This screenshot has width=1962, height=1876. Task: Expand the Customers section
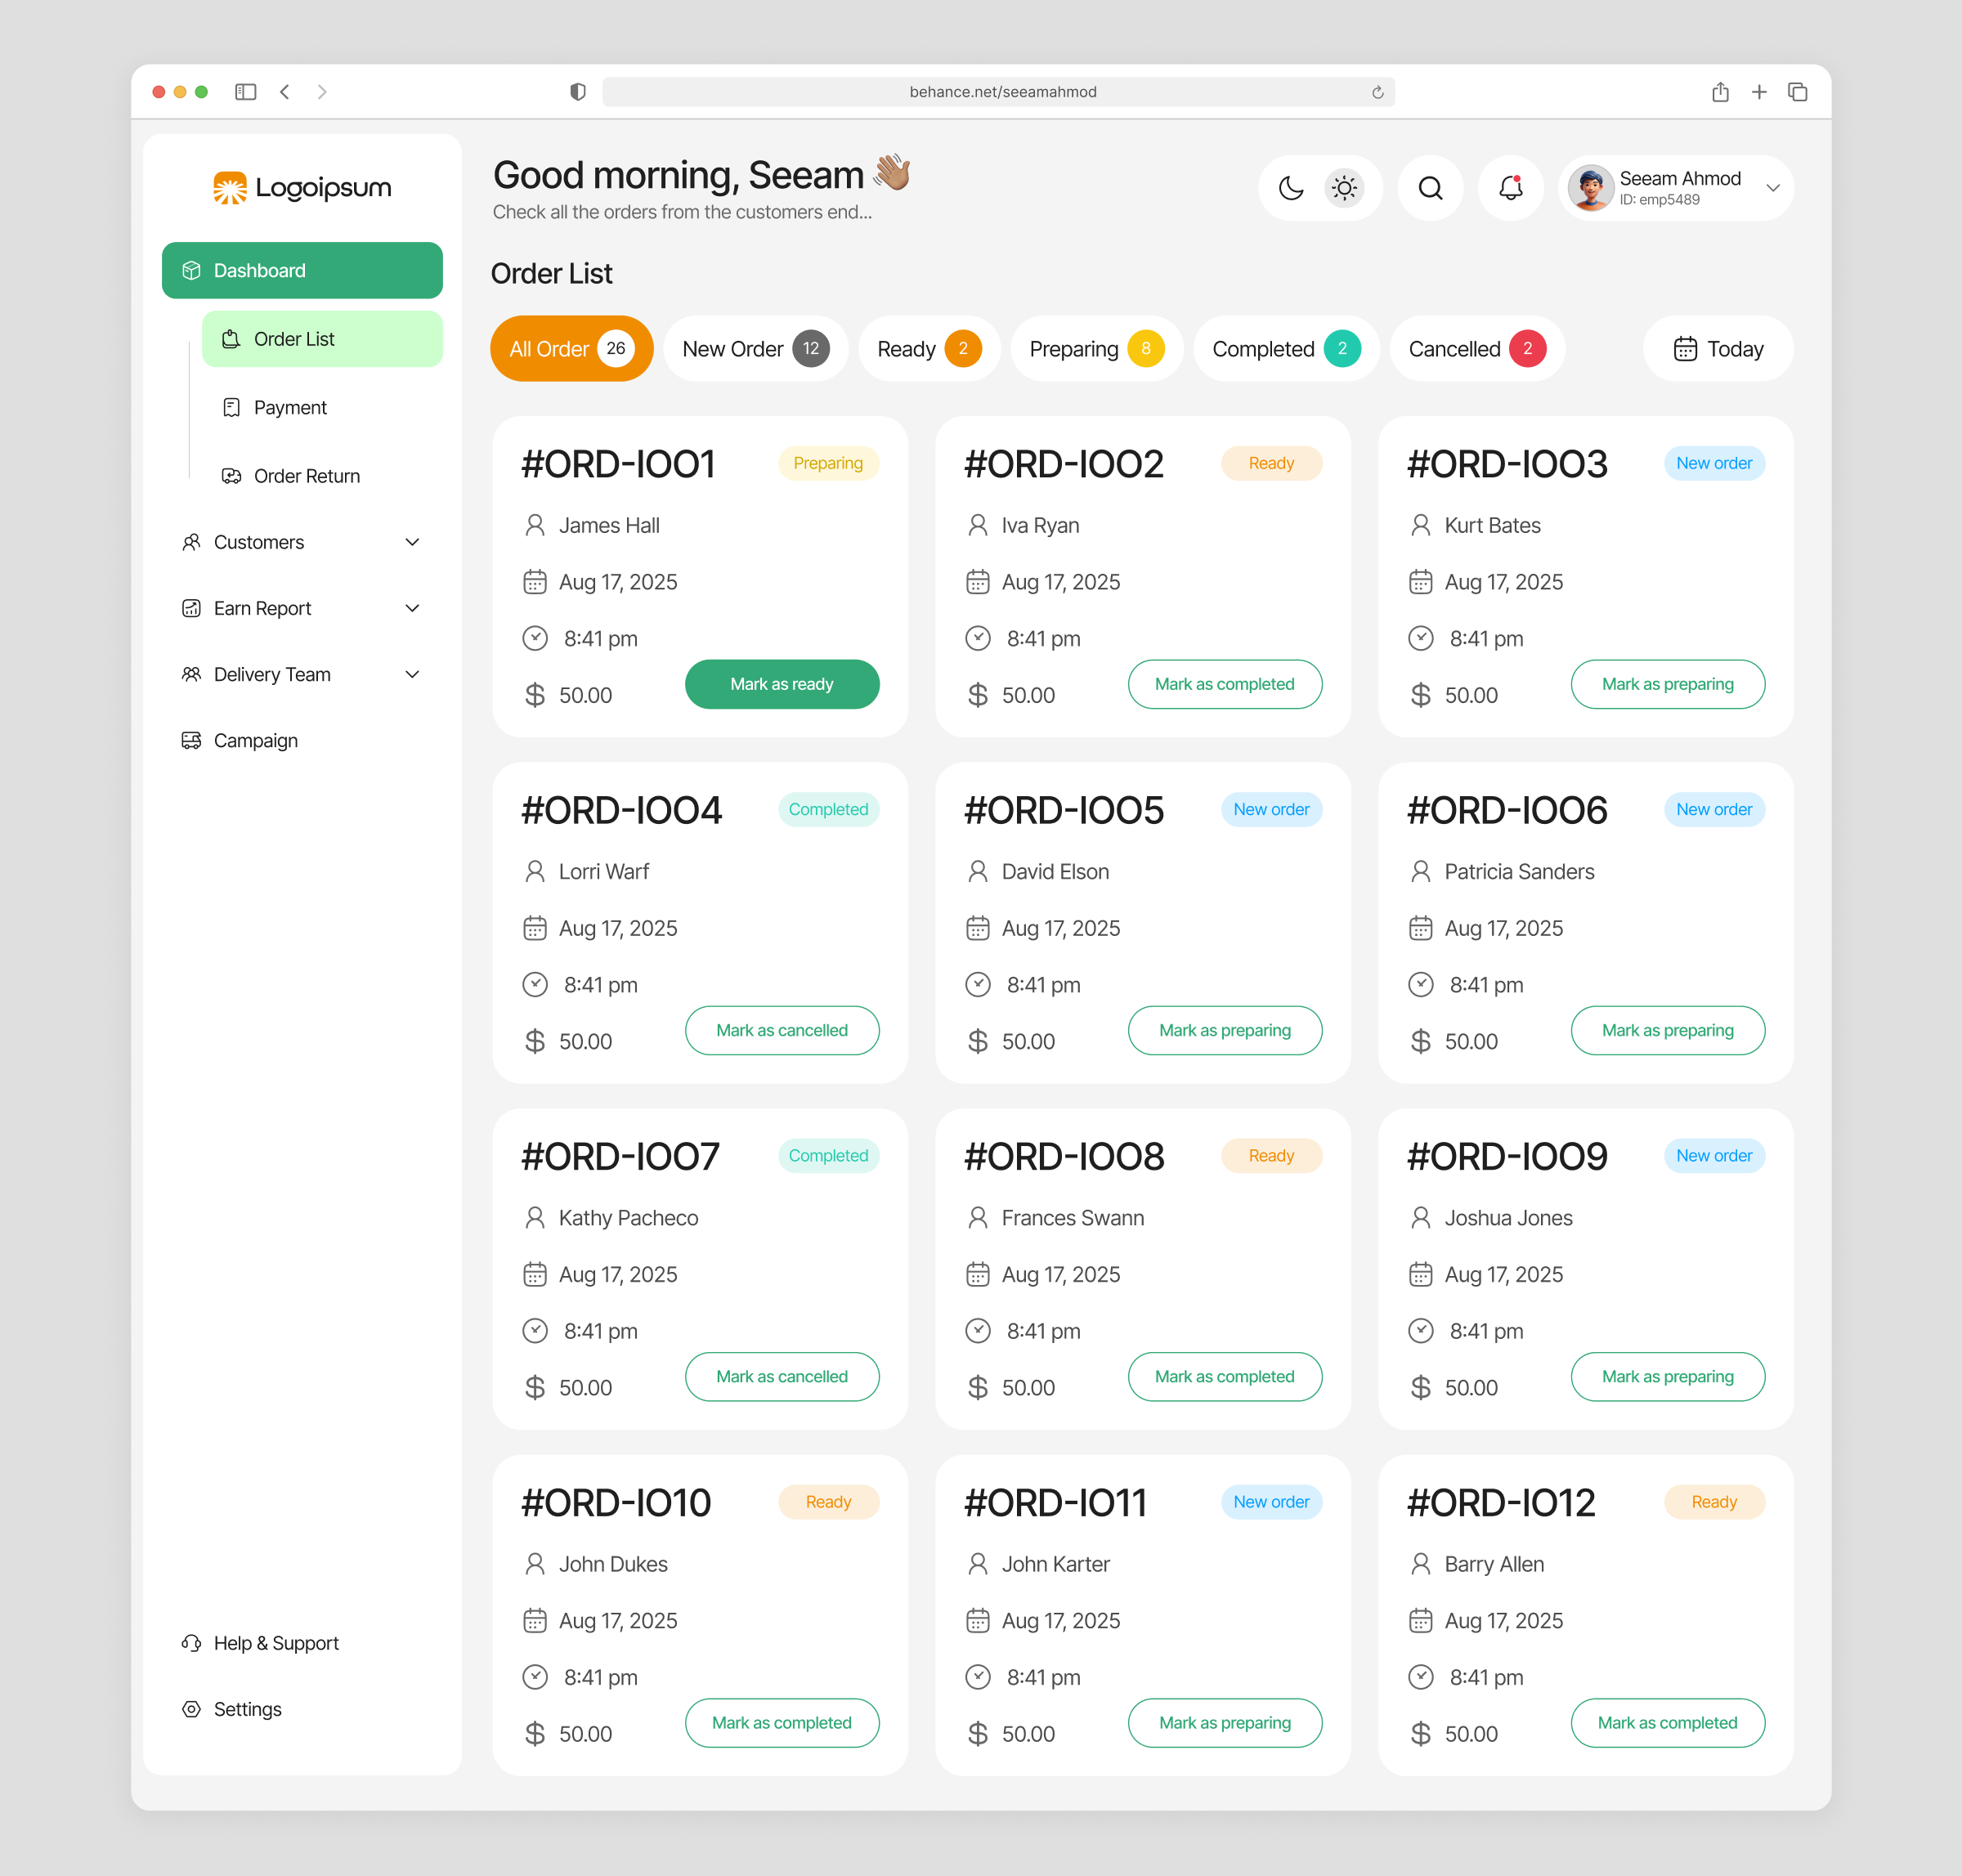click(258, 542)
